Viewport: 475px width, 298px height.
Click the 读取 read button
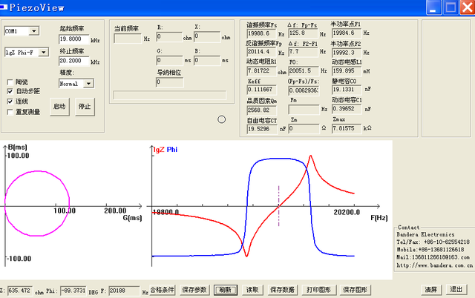[252, 289]
